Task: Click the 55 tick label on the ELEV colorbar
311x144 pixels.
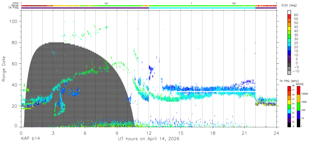Action: [296, 19]
